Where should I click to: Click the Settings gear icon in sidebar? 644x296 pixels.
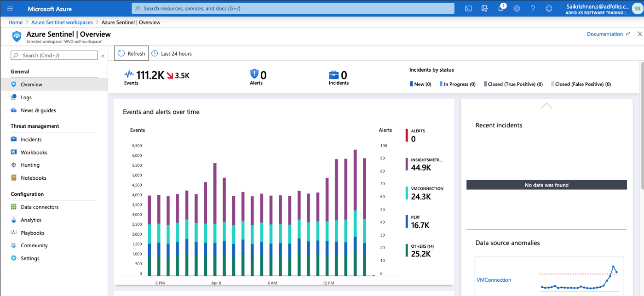[x=14, y=258]
